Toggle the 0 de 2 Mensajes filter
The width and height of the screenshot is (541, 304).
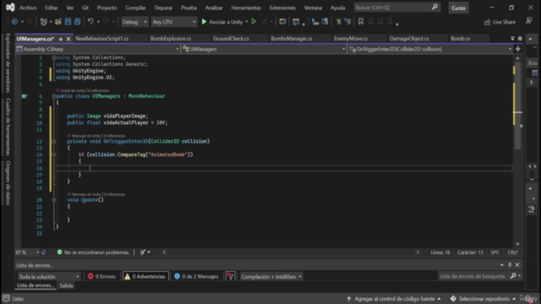point(197,276)
